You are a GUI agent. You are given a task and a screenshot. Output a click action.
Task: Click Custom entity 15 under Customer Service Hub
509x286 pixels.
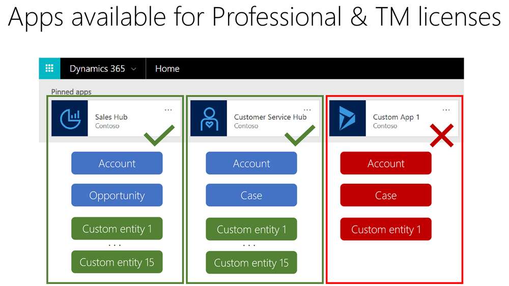click(x=251, y=262)
